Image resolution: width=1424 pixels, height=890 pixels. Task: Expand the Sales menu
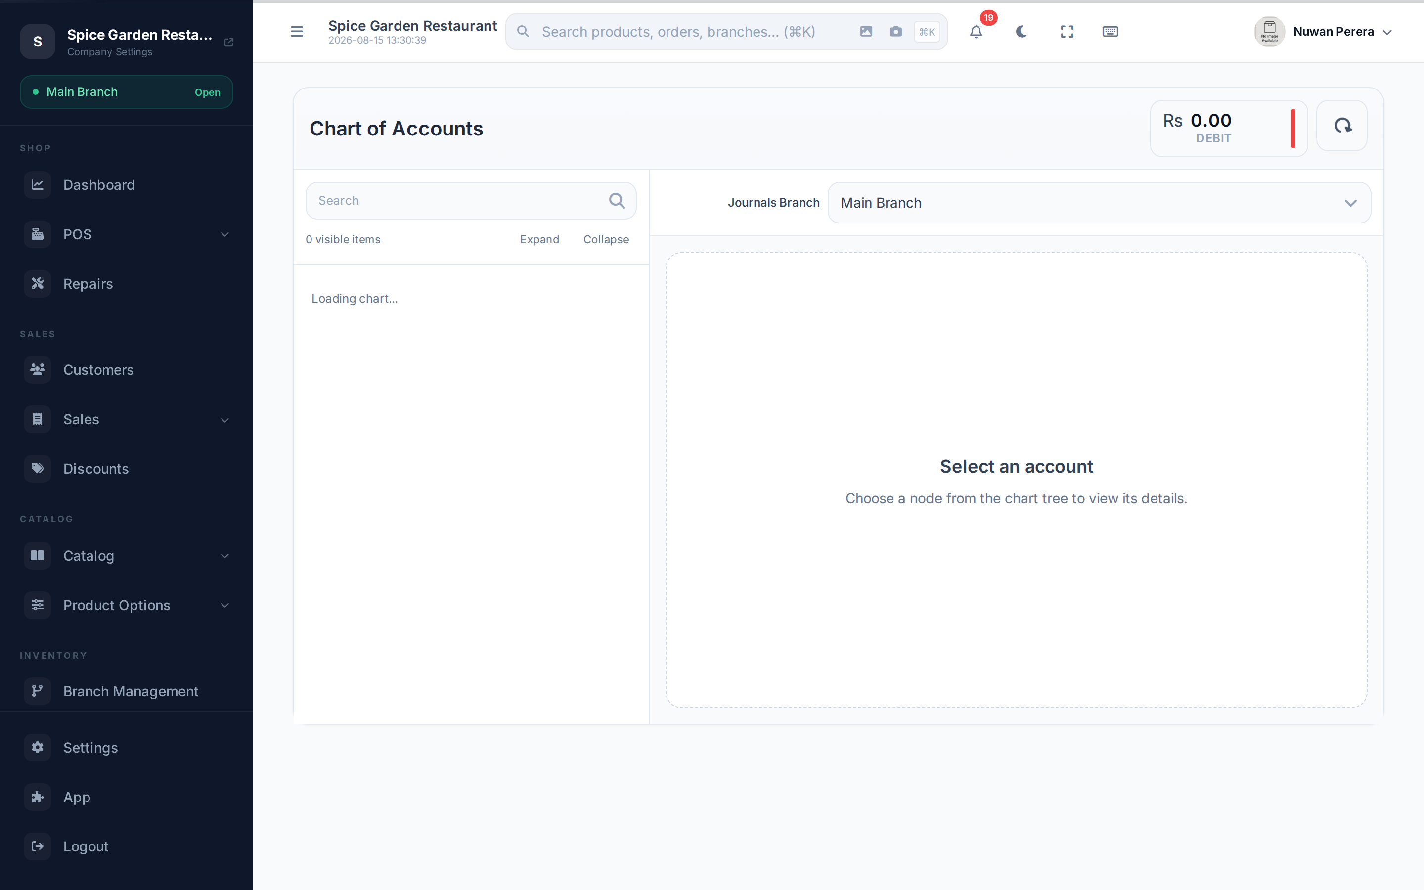(x=127, y=419)
